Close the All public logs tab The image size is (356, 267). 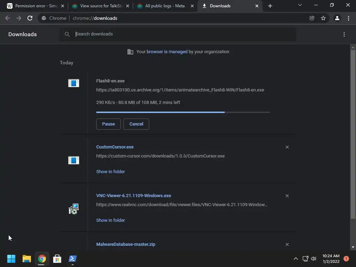point(192,6)
